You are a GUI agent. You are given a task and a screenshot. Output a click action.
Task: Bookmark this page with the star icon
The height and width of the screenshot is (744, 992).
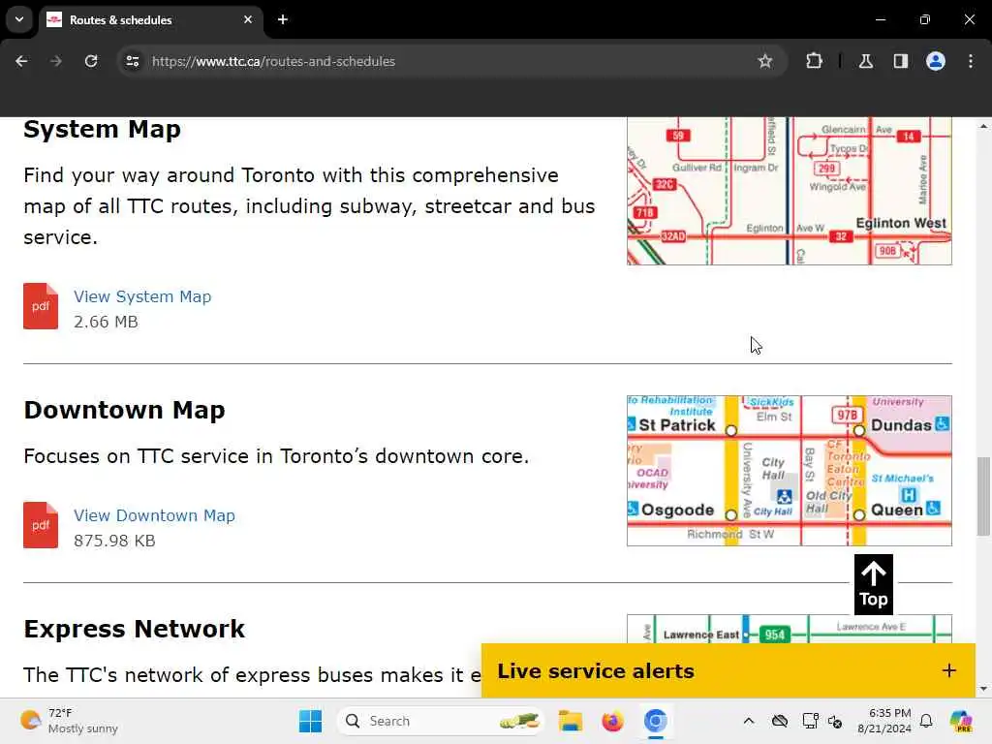(765, 61)
